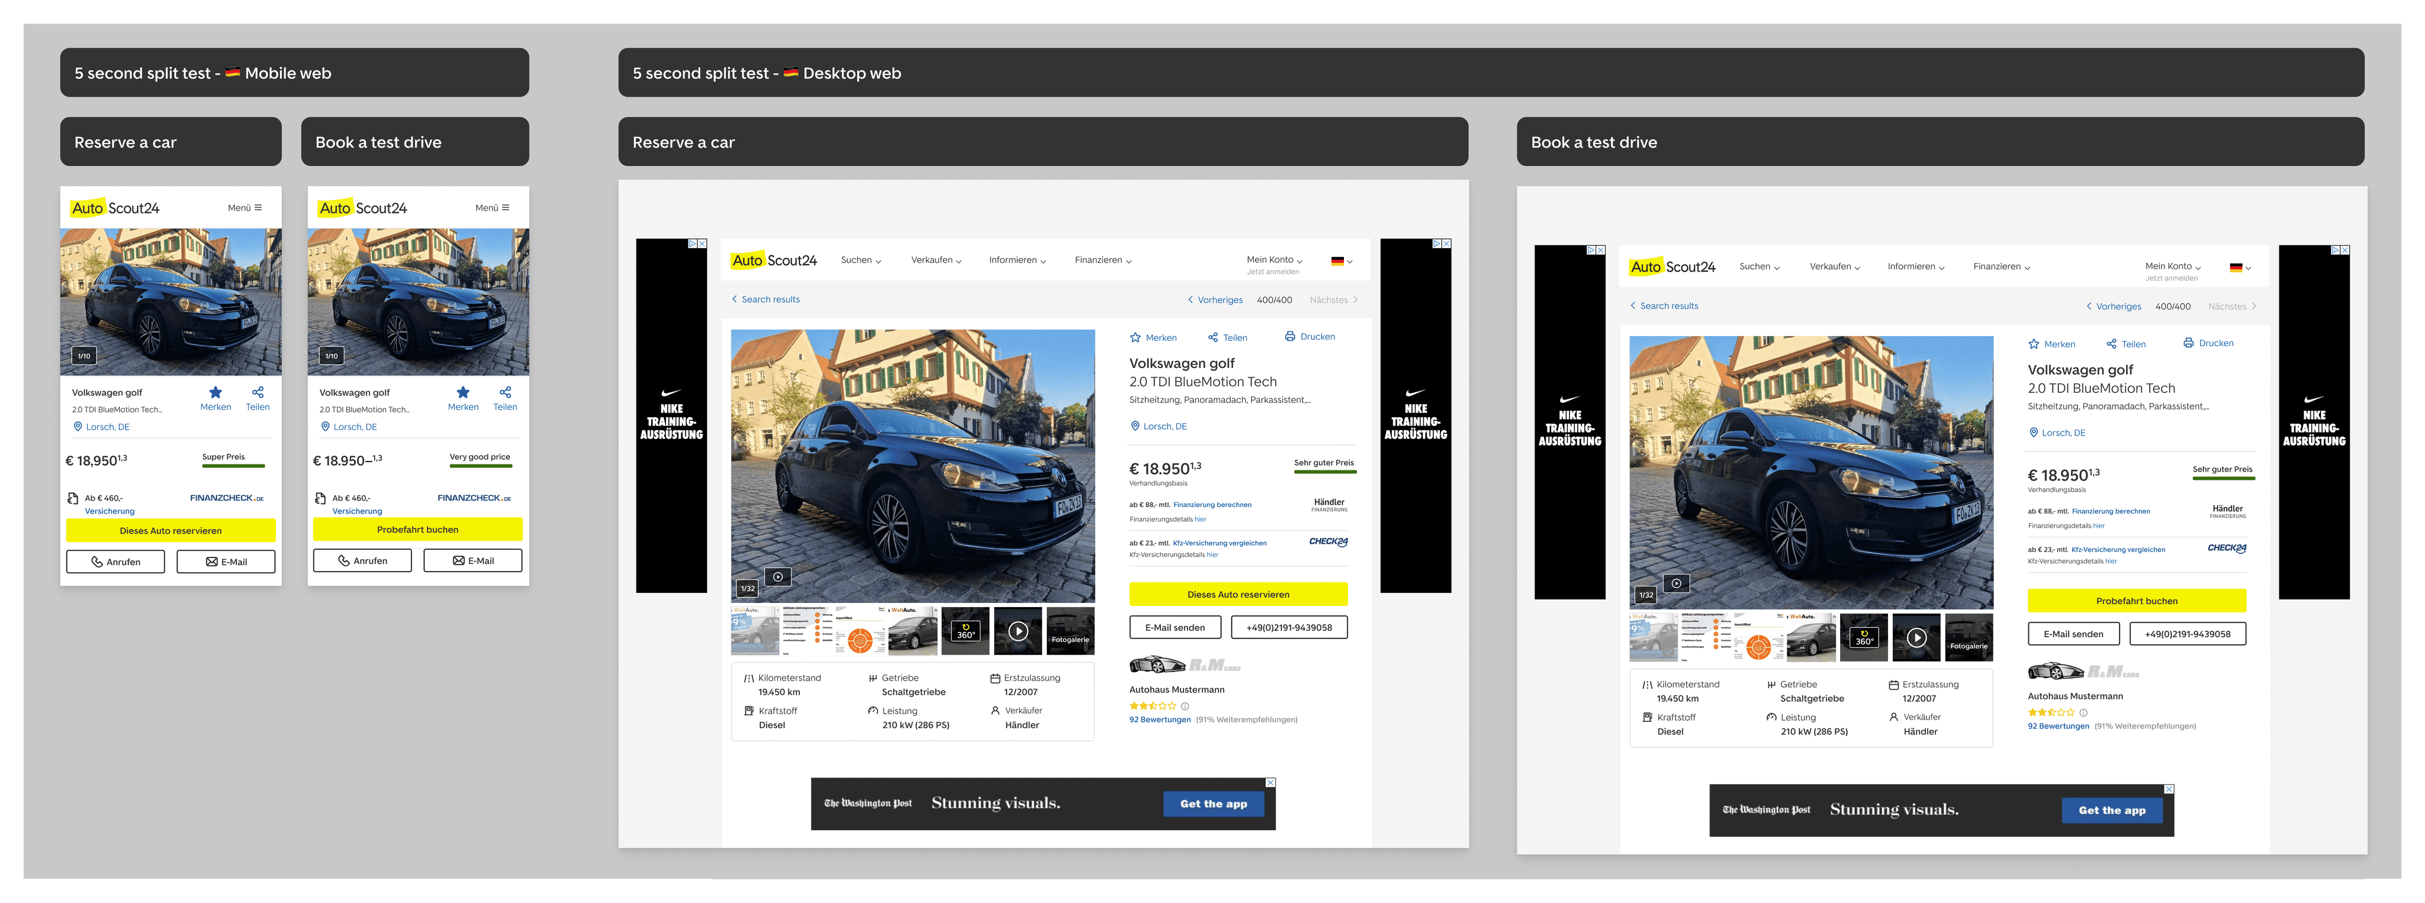Click Teilen share icon in left desktop mockup
2425x903 pixels.
point(1214,338)
